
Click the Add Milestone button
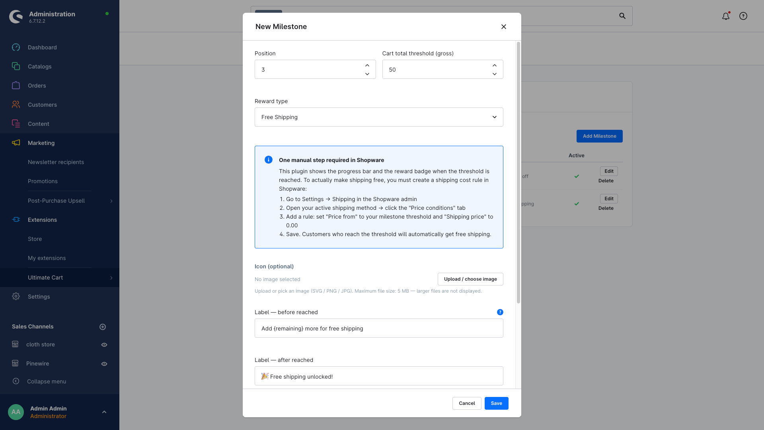[x=599, y=136]
